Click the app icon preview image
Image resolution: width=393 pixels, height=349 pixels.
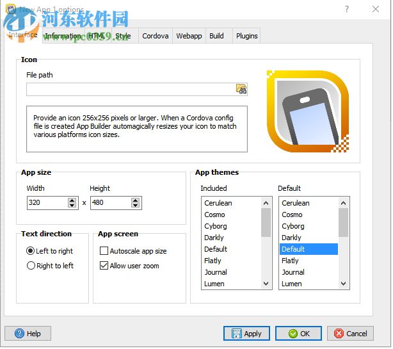click(x=308, y=111)
